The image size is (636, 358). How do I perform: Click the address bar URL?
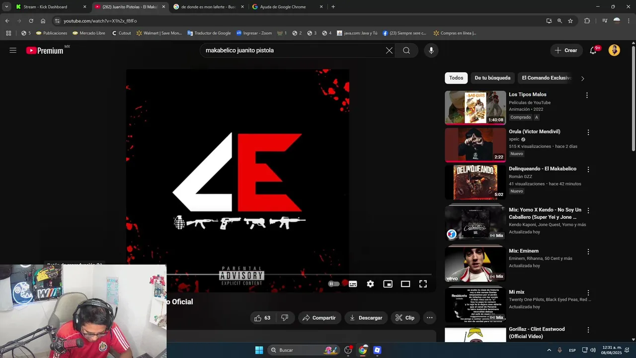(100, 21)
